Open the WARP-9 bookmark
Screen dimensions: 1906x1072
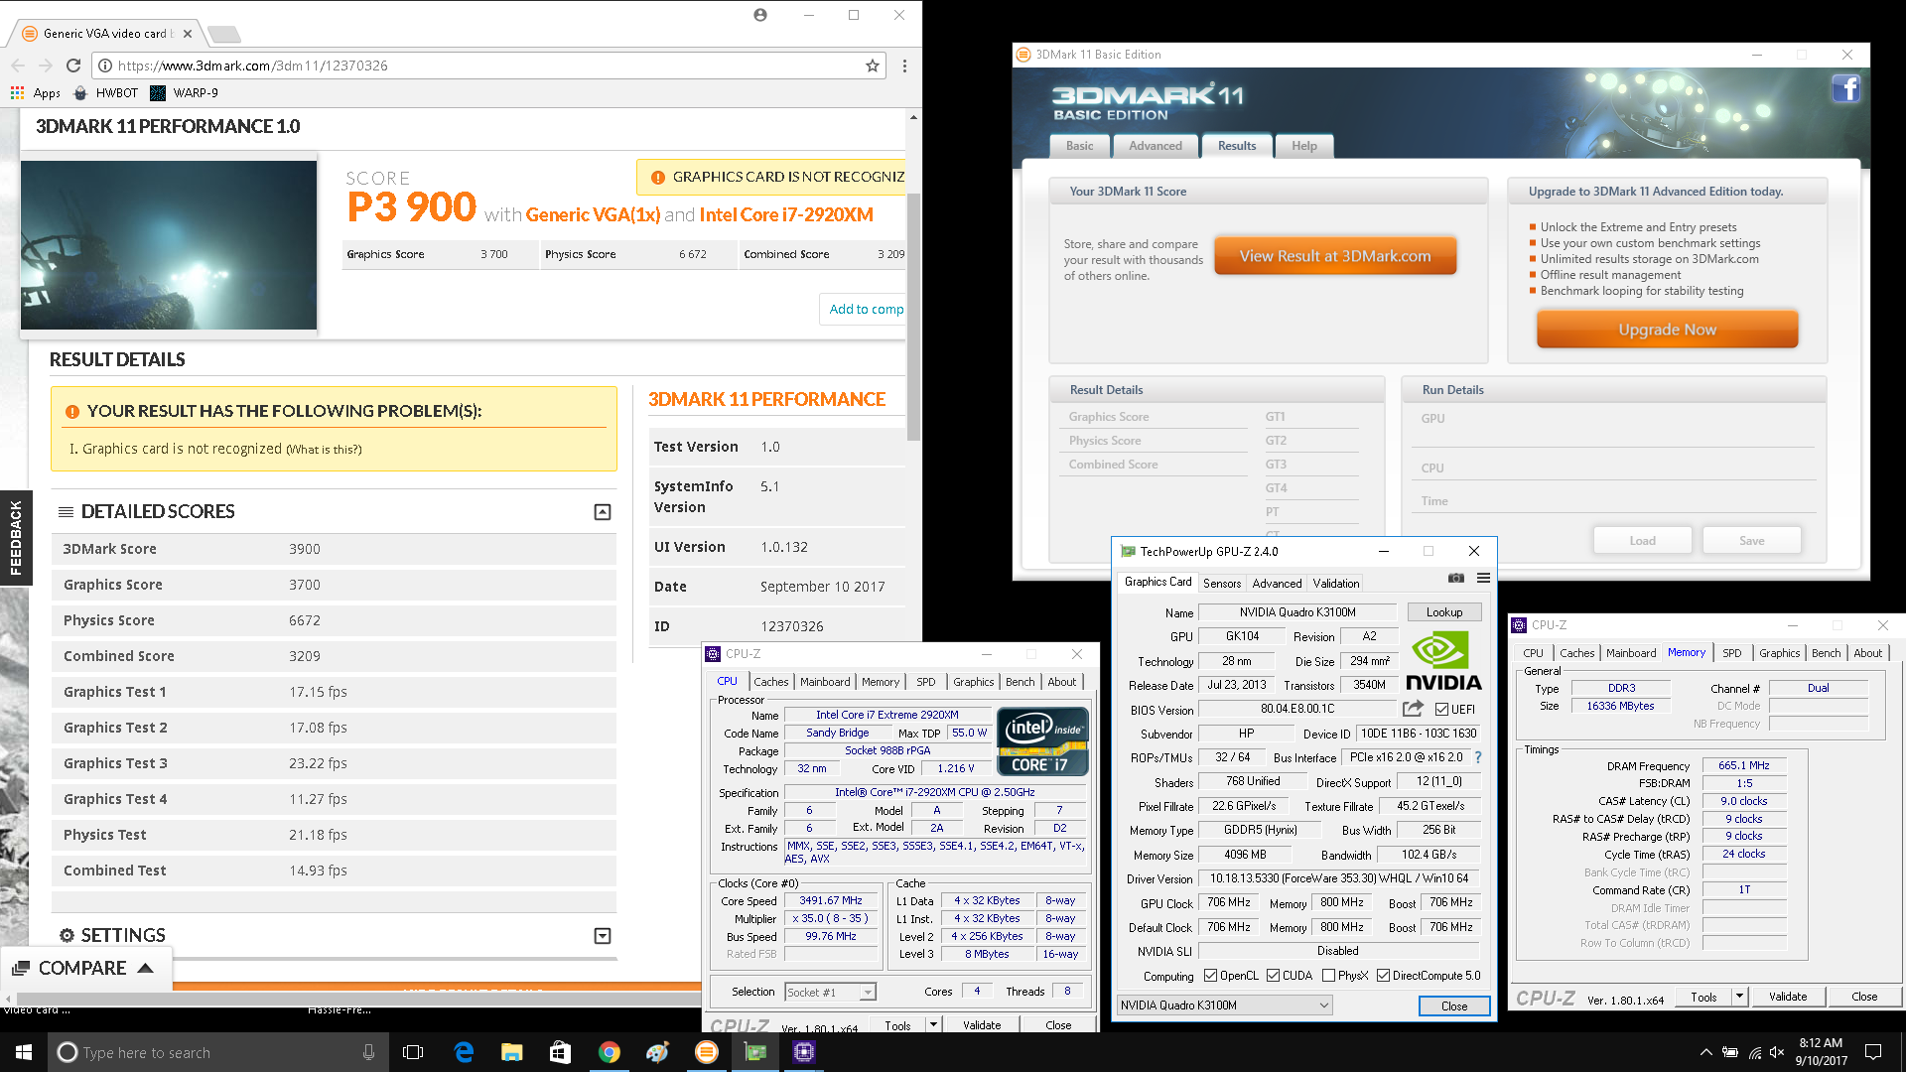[184, 92]
